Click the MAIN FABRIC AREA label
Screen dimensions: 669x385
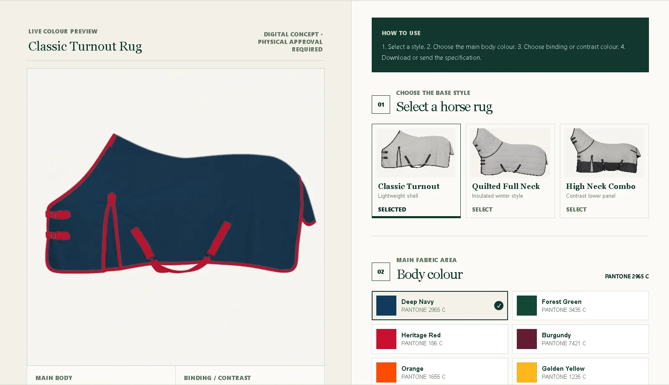coord(426,260)
